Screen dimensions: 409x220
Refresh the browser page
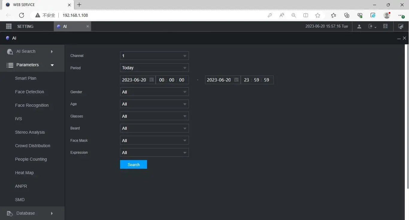(x=21, y=15)
